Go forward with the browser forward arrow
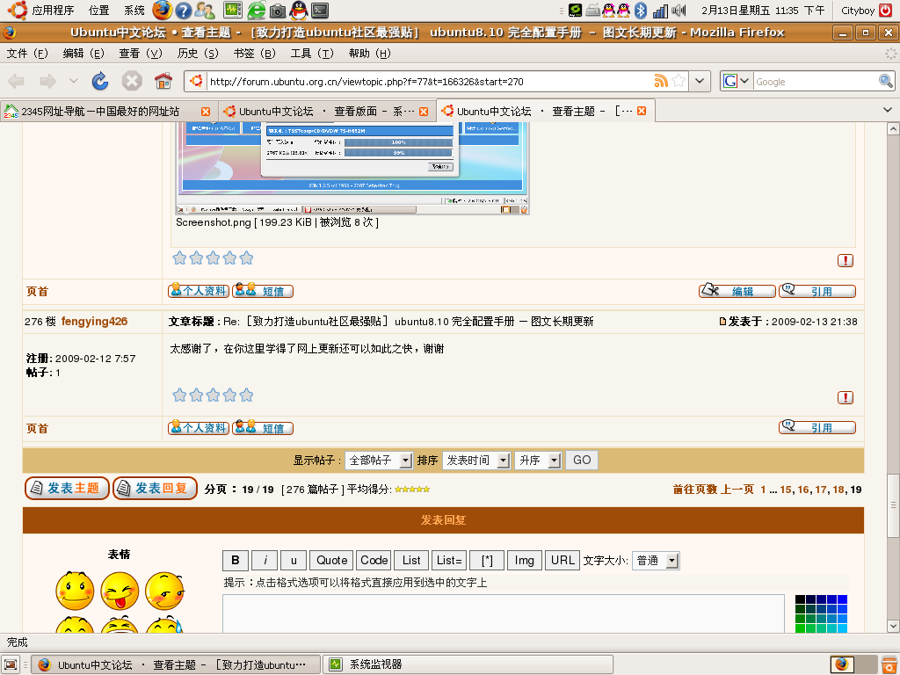 coord(48,81)
